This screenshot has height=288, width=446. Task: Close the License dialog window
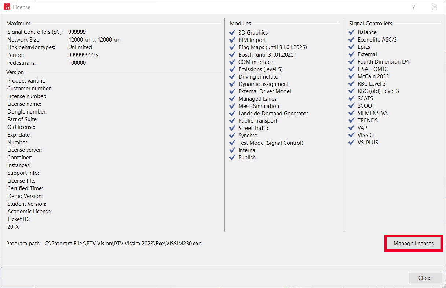point(435,7)
